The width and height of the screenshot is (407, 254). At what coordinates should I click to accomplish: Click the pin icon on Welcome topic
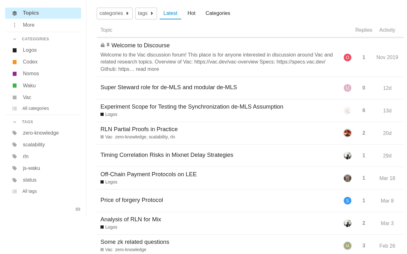(108, 45)
